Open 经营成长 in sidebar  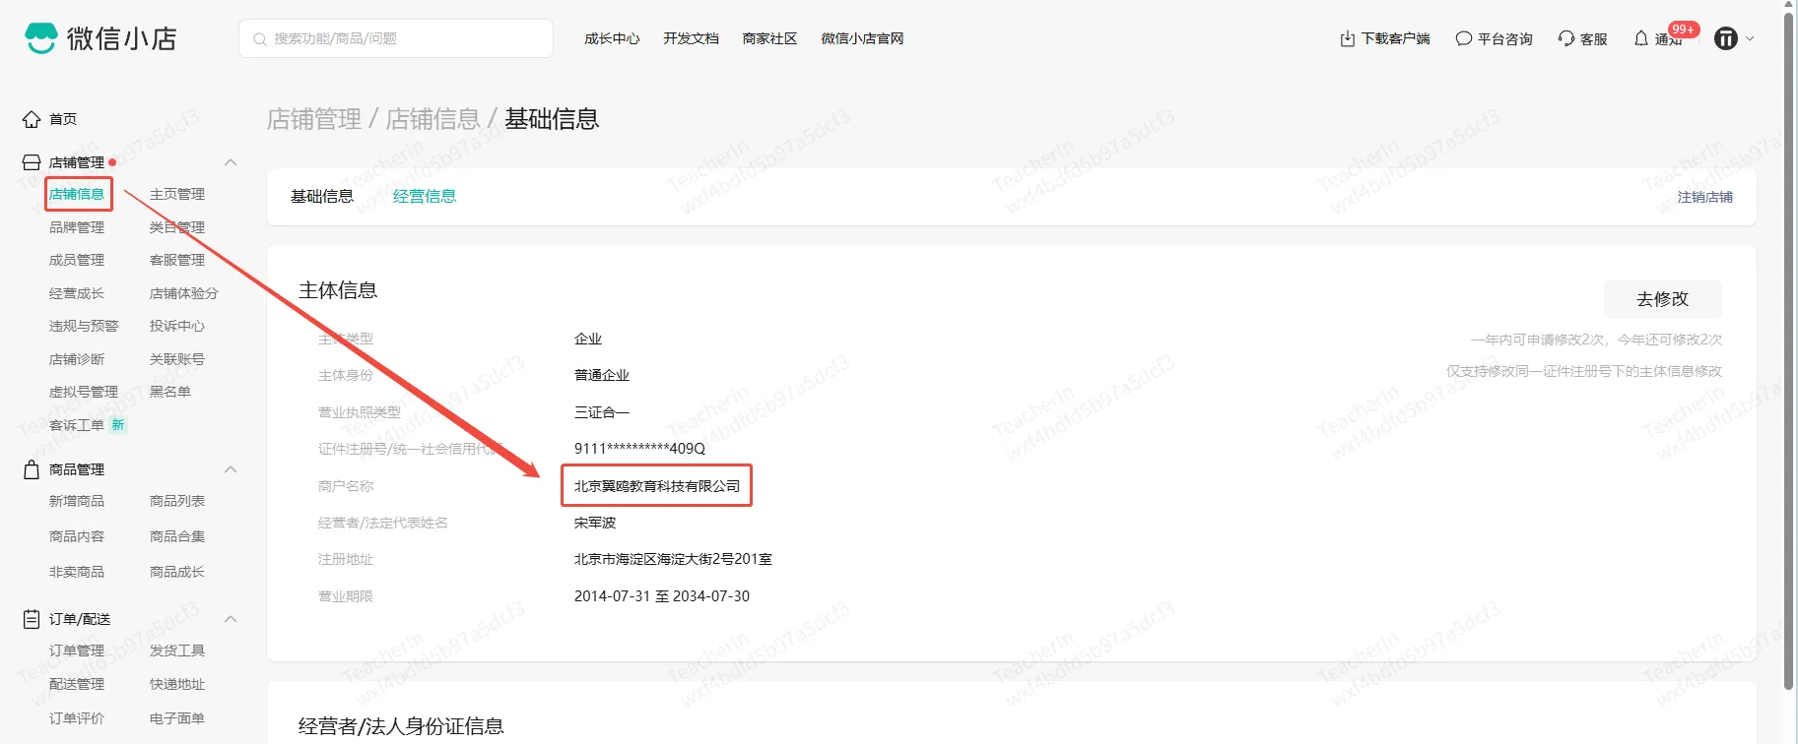pos(77,293)
